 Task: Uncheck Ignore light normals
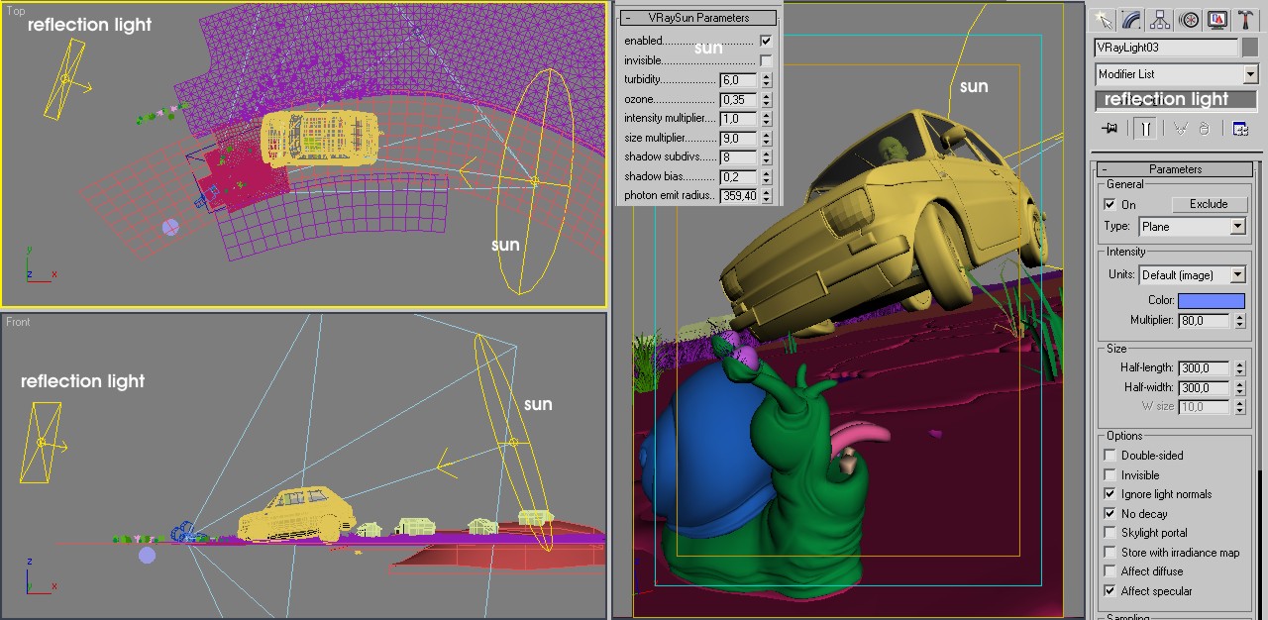[x=1109, y=494]
